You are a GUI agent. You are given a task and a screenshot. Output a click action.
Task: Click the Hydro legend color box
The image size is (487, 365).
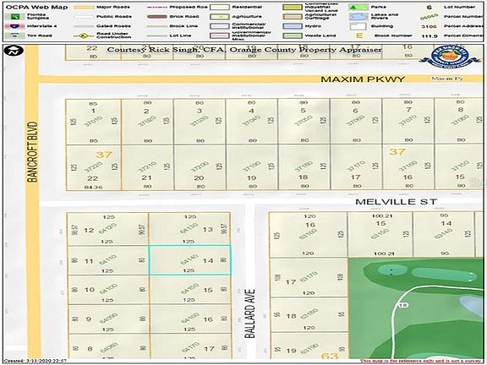[293, 26]
